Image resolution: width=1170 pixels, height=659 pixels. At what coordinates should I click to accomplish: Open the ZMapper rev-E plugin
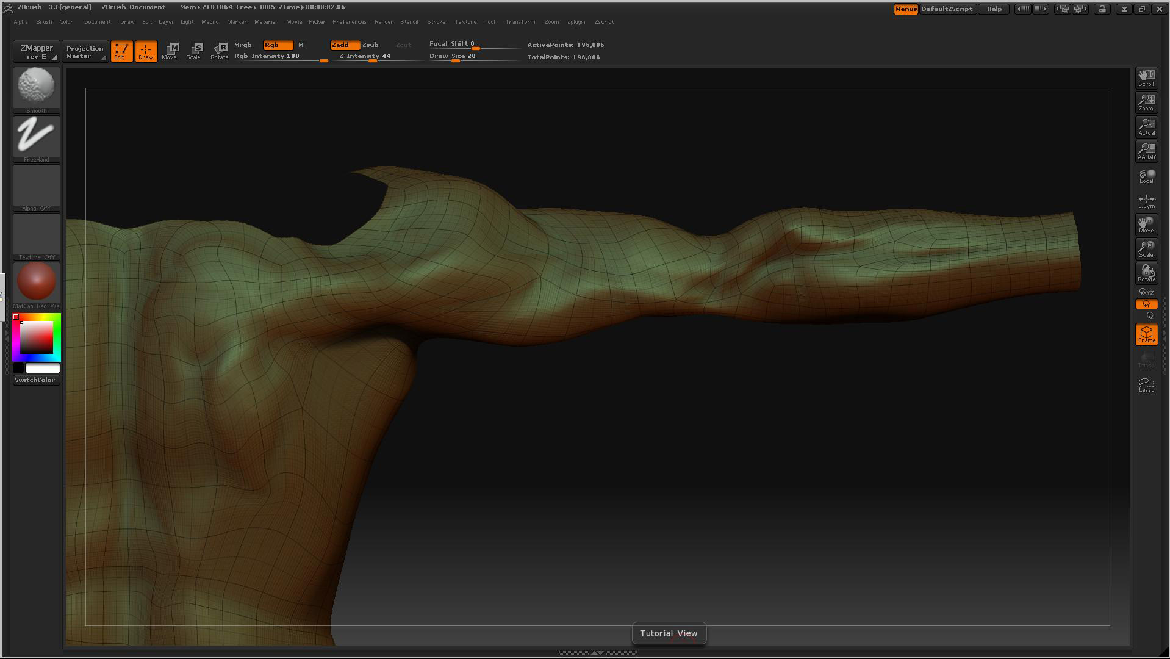tap(37, 52)
